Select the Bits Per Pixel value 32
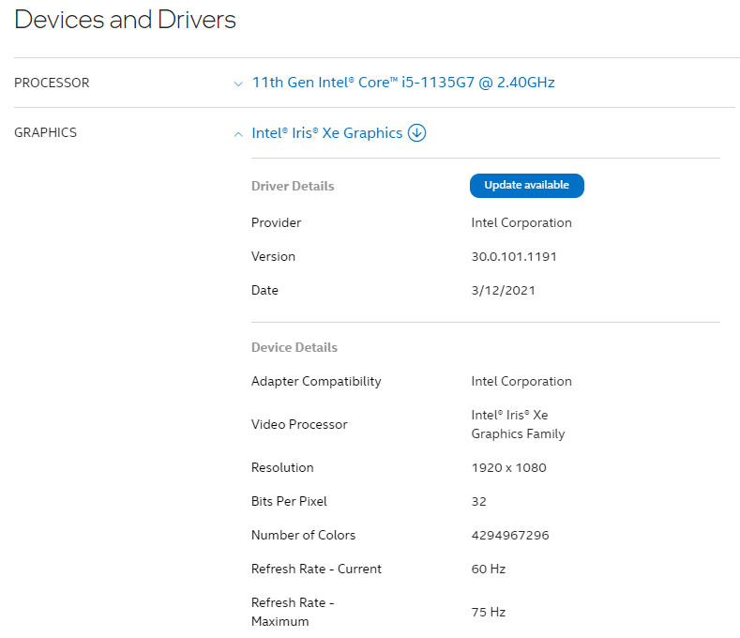 click(x=478, y=502)
